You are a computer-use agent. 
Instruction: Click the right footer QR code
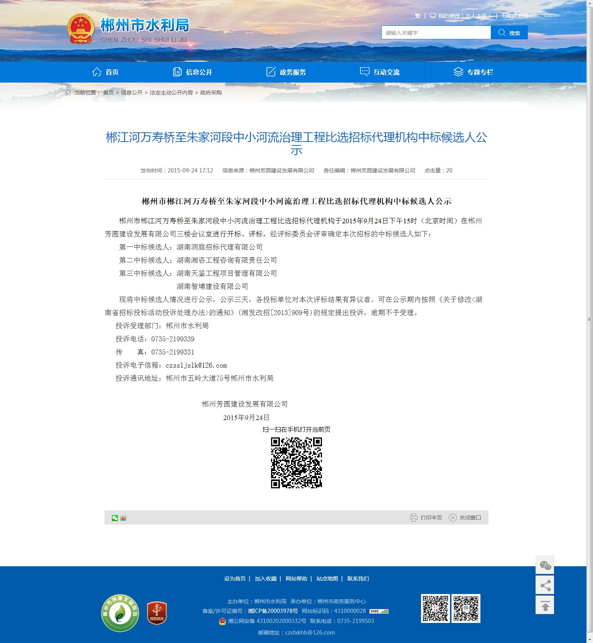466,608
